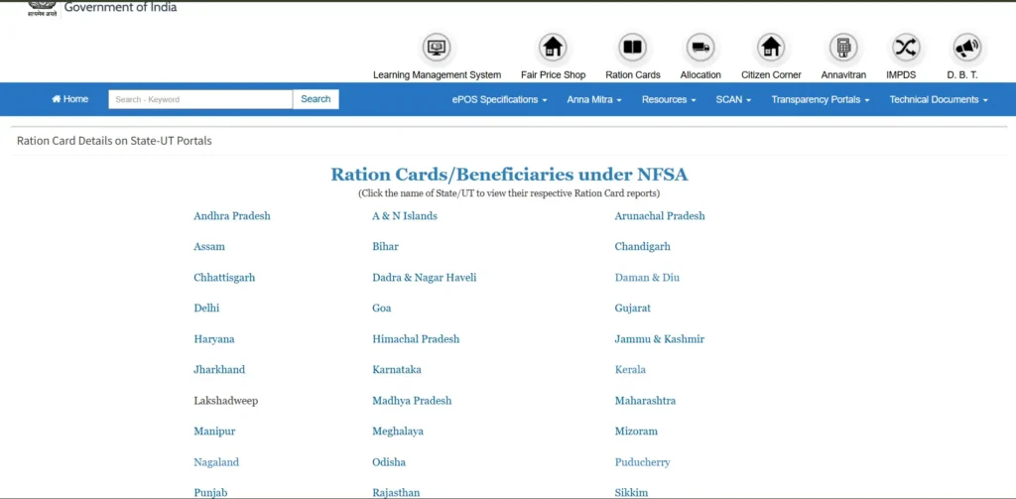Image resolution: width=1016 pixels, height=499 pixels.
Task: Open the Learning Management System icon
Action: pos(437,48)
